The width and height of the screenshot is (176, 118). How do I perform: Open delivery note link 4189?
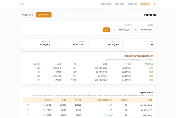pos(151,72)
